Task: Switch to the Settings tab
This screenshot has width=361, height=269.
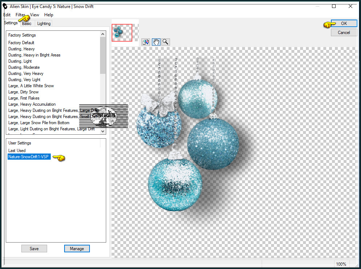Action: 11,23
